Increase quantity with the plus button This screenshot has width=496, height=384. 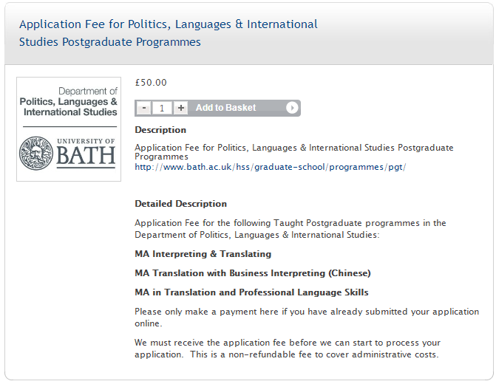pos(180,108)
